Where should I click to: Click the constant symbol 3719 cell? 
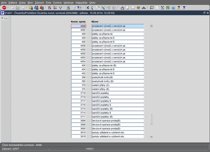78,93
